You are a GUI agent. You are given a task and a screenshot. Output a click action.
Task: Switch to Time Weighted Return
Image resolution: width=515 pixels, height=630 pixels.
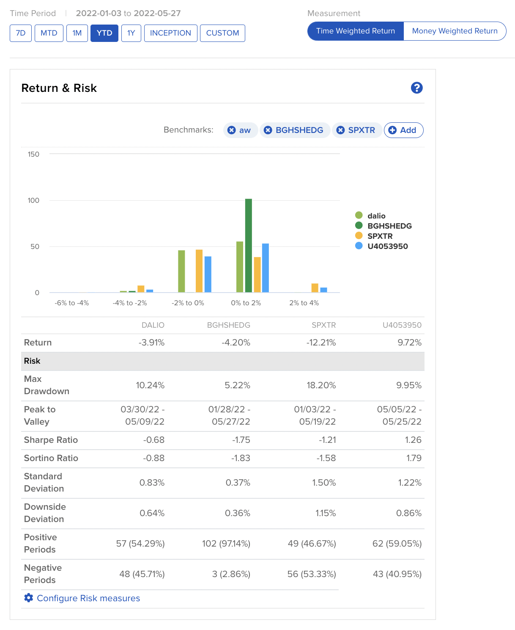pyautogui.click(x=355, y=31)
